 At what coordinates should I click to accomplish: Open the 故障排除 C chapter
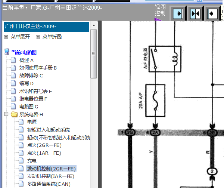click(31, 75)
